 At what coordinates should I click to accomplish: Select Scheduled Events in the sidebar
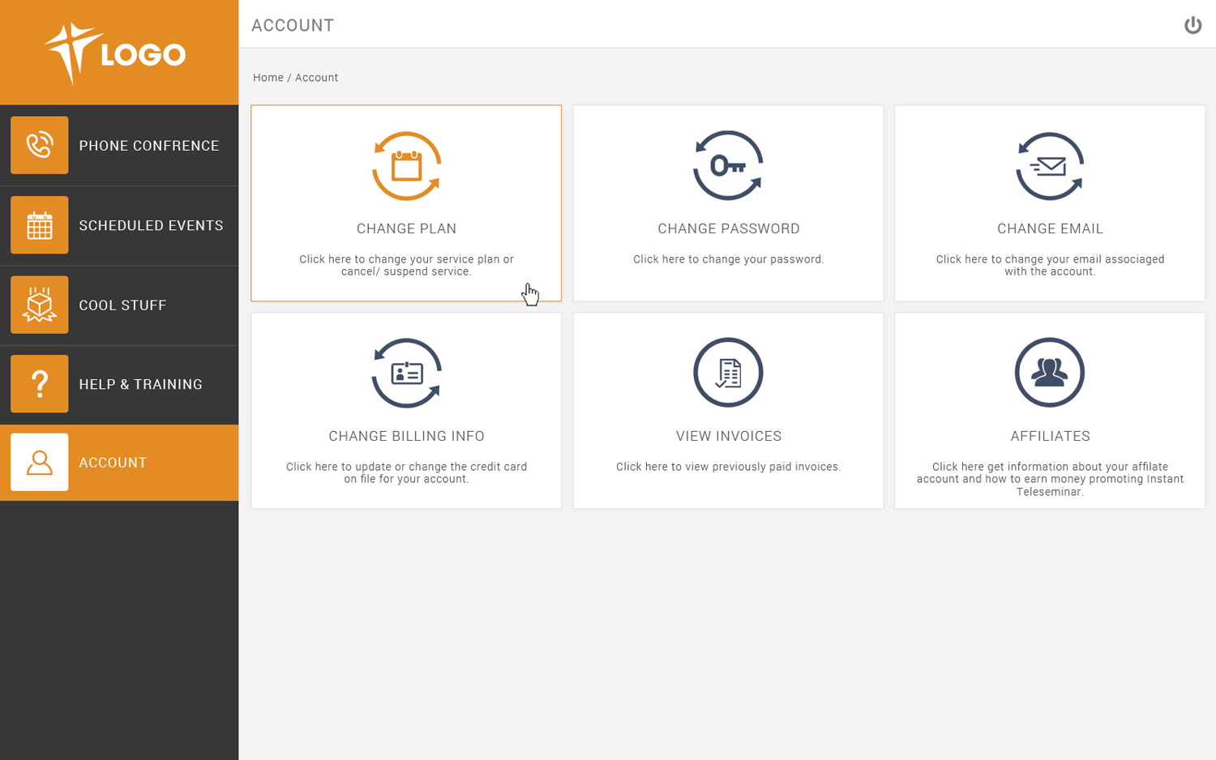[151, 225]
